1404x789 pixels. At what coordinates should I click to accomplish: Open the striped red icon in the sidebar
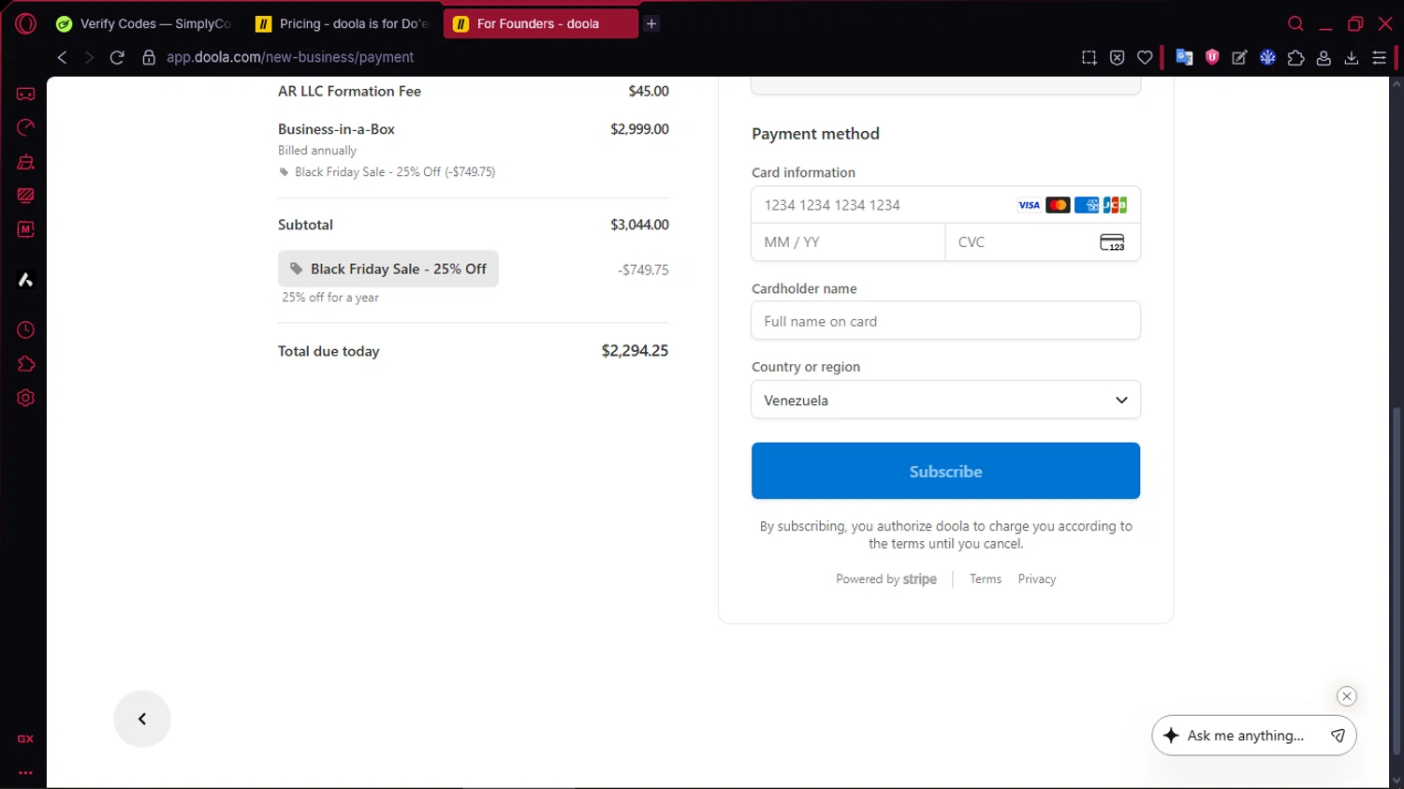coord(25,196)
